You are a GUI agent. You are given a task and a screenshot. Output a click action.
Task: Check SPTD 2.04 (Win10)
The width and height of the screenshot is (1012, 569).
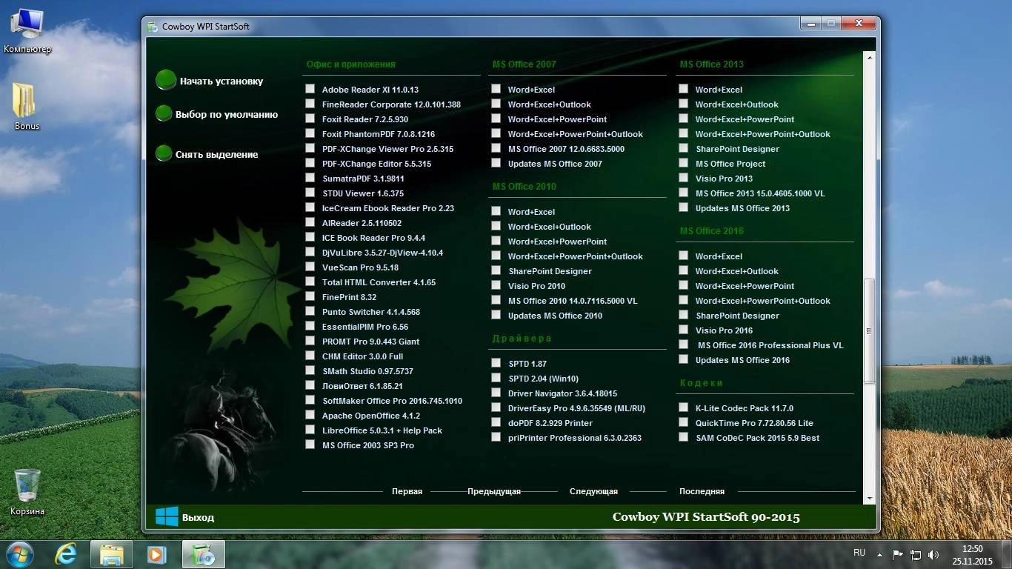click(x=496, y=378)
